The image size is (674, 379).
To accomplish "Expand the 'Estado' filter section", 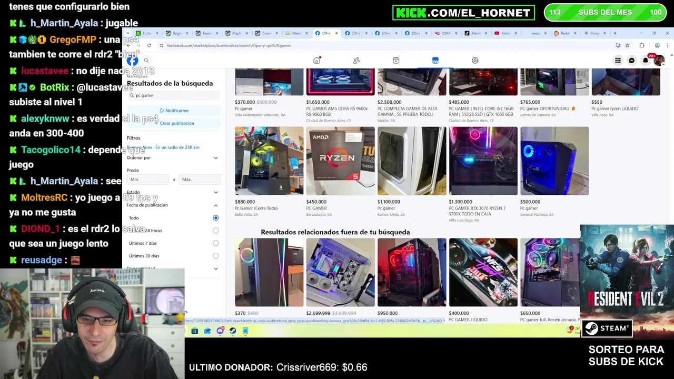I will coord(173,192).
